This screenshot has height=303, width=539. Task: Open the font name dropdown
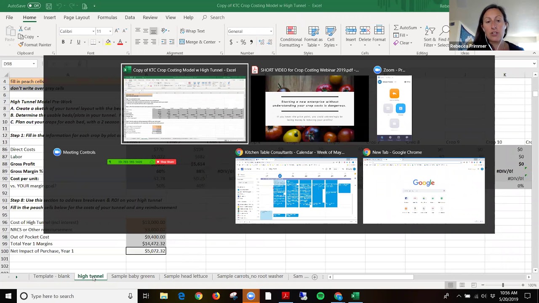coord(93,31)
